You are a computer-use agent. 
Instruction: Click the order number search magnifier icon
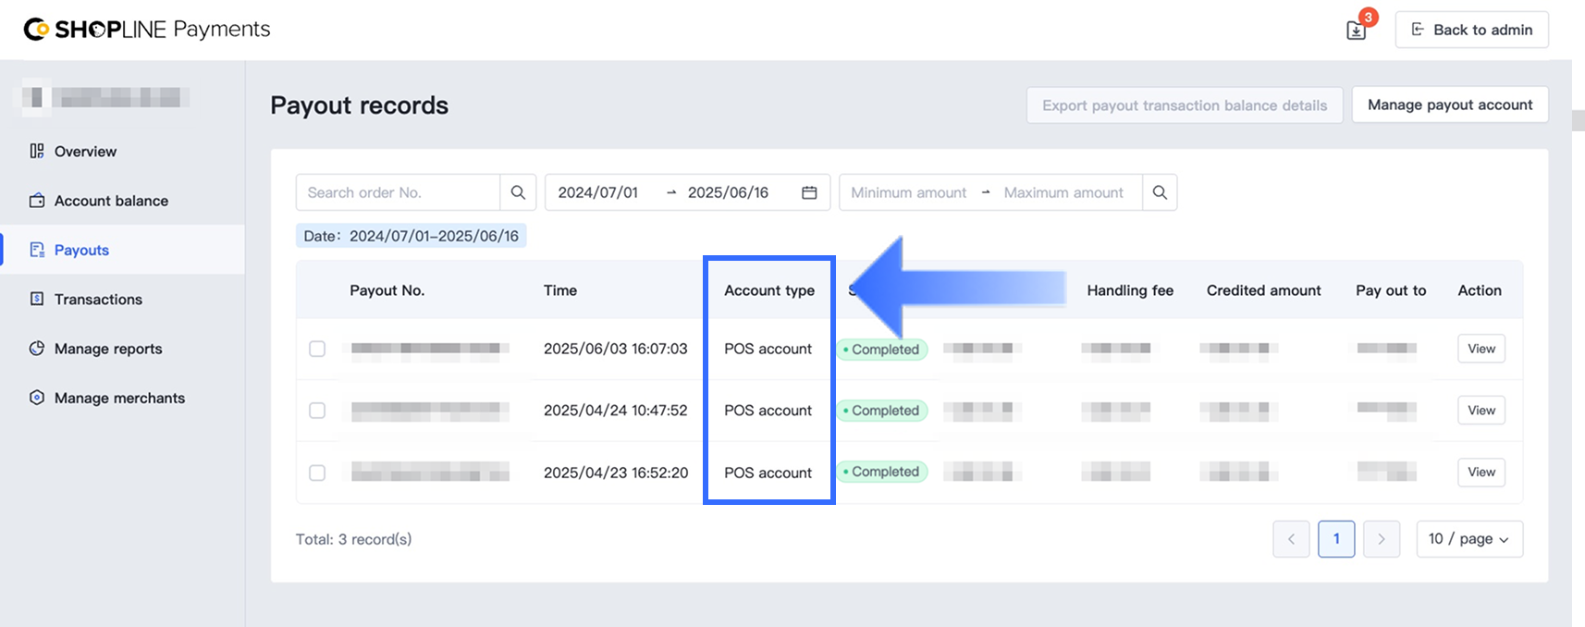tap(518, 192)
